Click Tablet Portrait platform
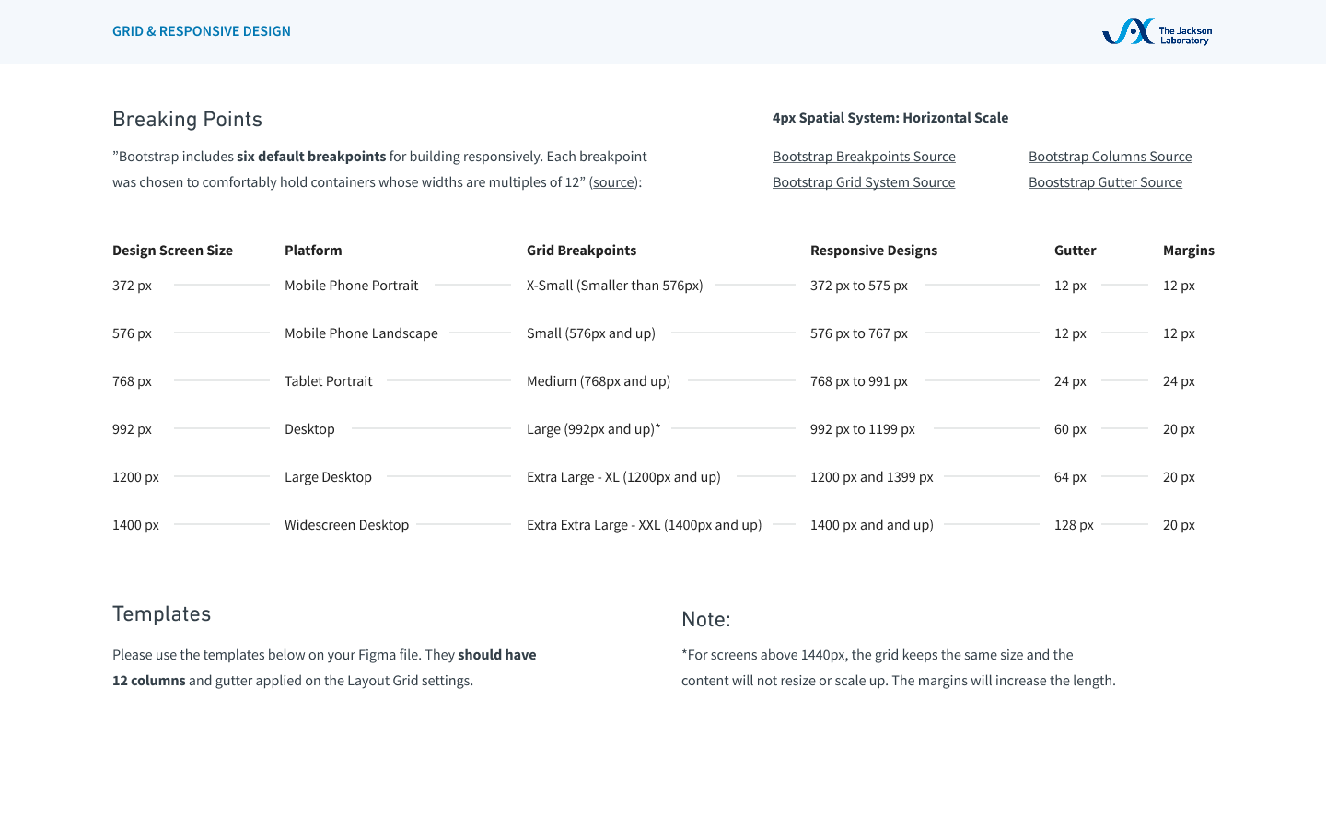The image size is (1326, 829). 329,381
